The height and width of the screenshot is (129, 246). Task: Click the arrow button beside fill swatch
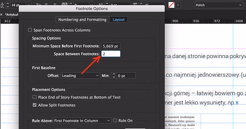(178, 5)
